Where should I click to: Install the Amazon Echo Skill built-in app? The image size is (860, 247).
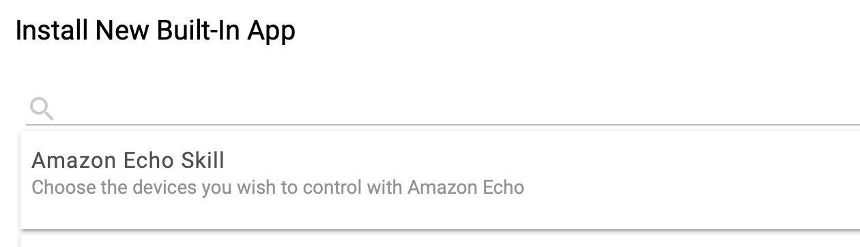[x=440, y=180]
